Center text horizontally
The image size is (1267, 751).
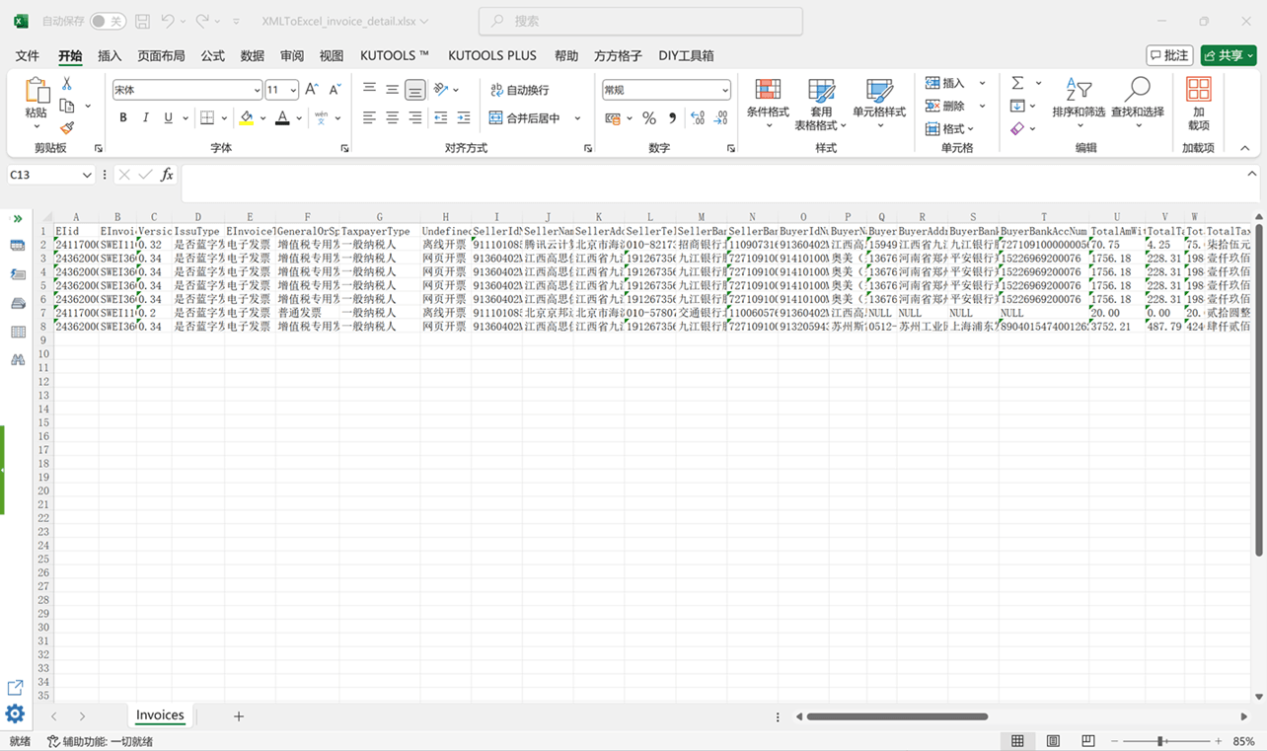tap(392, 118)
